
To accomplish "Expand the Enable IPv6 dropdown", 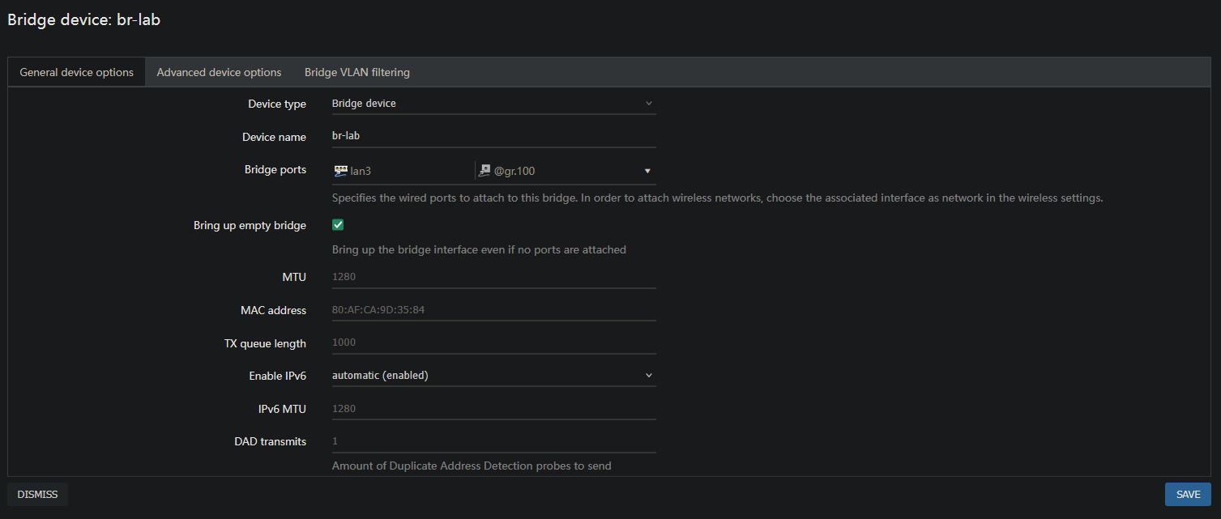I will 493,376.
